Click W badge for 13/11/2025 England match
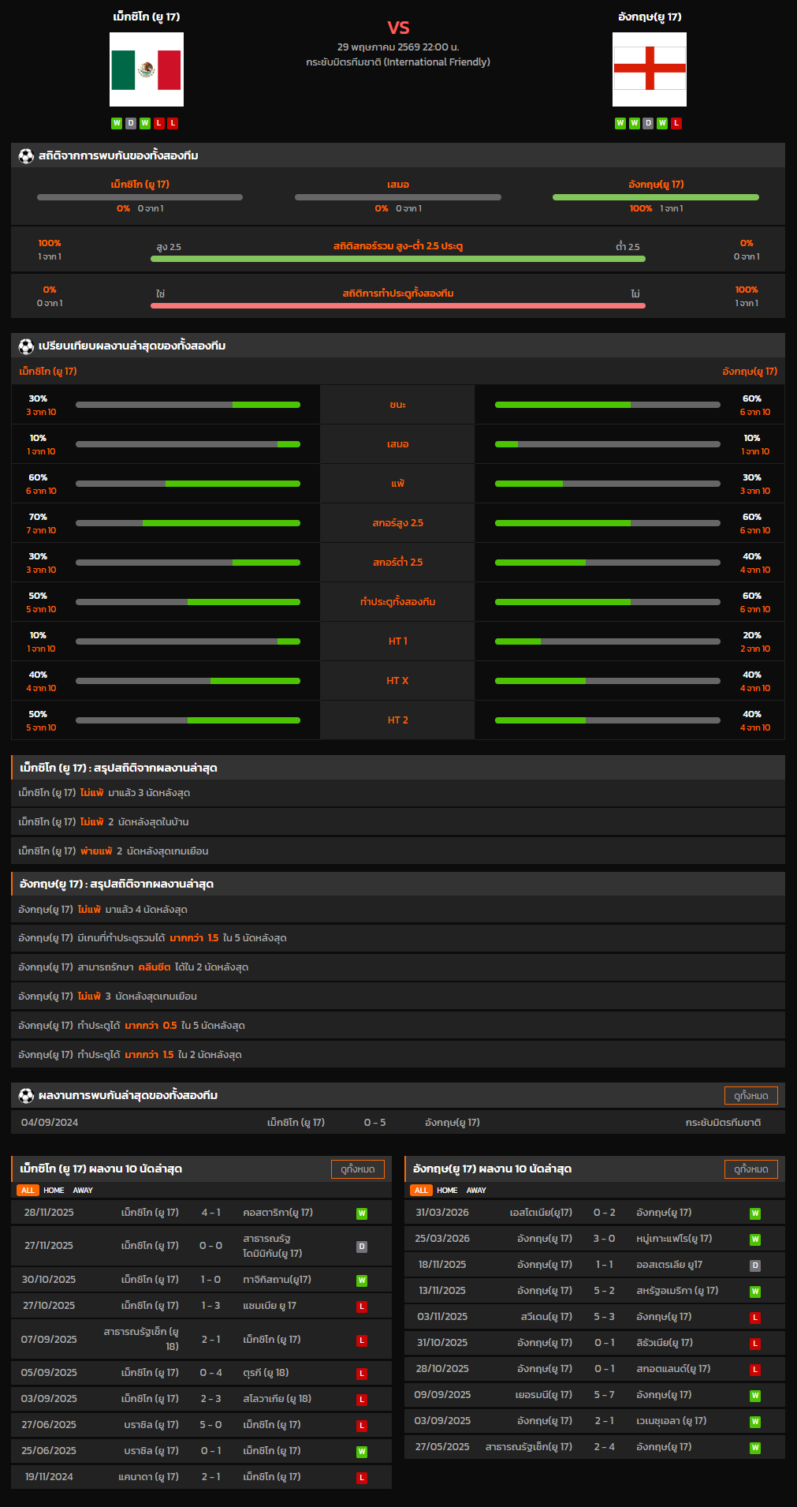Screen dimensions: 797x1507 point(755,1292)
